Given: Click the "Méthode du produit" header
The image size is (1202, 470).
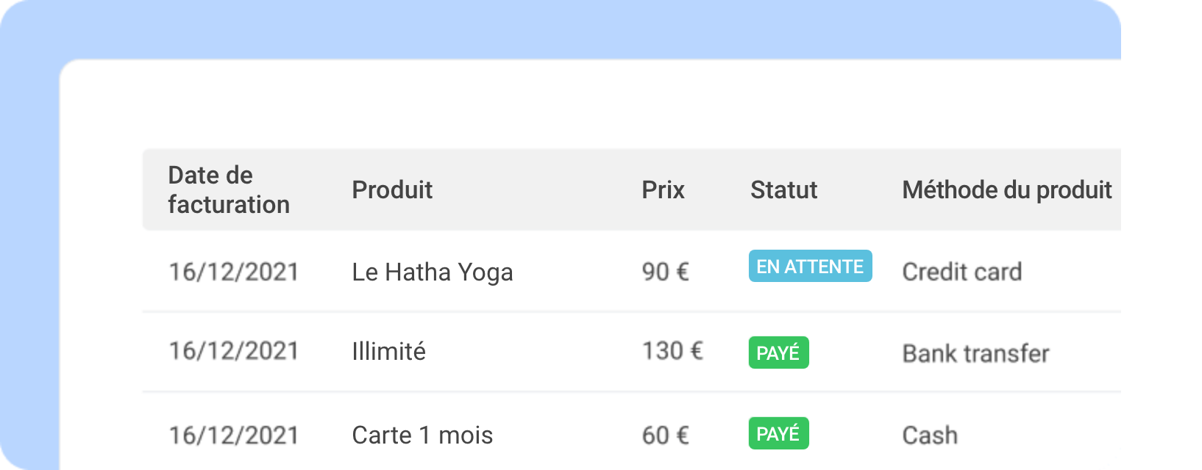Looking at the screenshot, I should point(1006,189).
